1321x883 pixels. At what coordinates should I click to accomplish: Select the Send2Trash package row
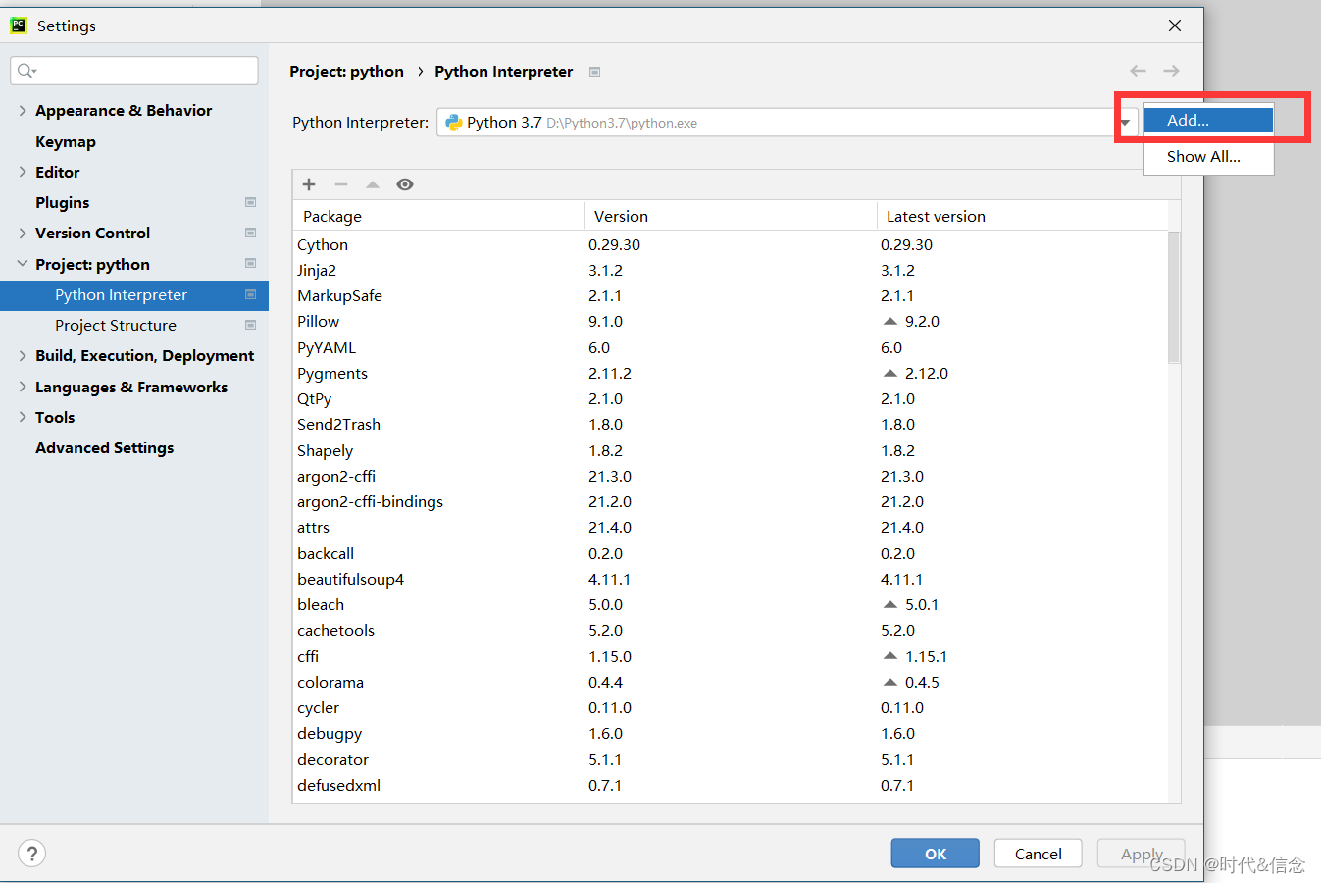pyautogui.click(x=731, y=424)
